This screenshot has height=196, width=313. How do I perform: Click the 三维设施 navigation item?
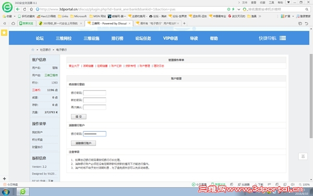(91, 38)
